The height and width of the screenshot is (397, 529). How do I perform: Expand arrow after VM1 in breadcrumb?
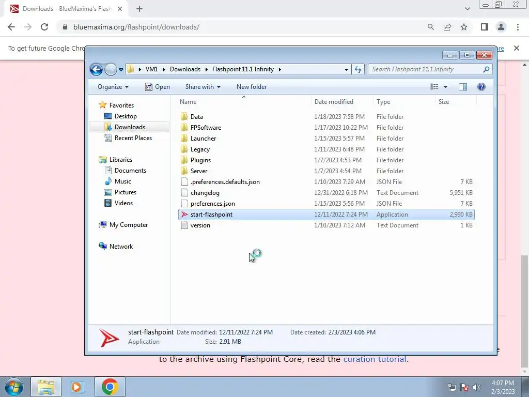point(164,69)
